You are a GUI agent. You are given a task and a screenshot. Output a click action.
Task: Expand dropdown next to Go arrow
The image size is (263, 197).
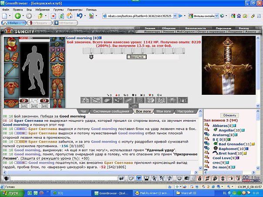point(185,16)
